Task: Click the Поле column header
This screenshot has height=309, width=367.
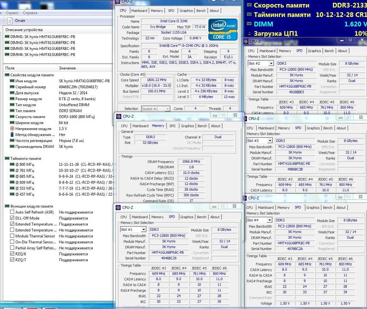Action: [30, 68]
